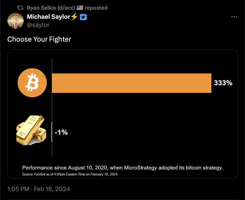Click the Michael Saylor display name

coord(48,17)
